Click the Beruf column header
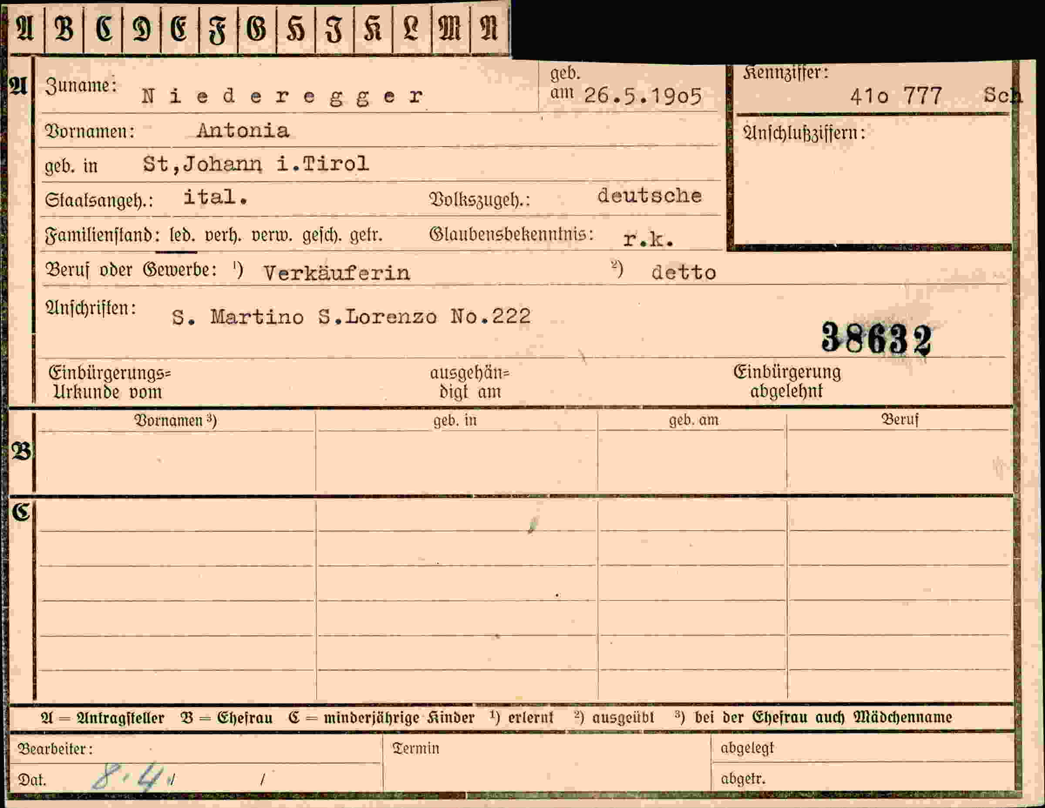1045x808 pixels. click(900, 419)
